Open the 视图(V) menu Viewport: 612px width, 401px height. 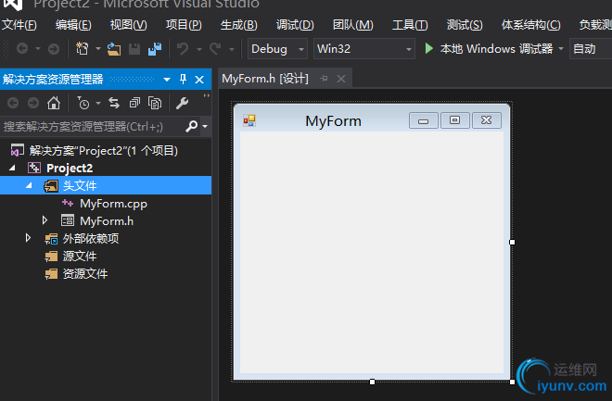(x=128, y=25)
